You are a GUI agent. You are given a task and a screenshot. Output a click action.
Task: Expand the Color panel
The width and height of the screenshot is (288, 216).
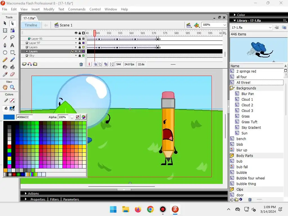235,15
